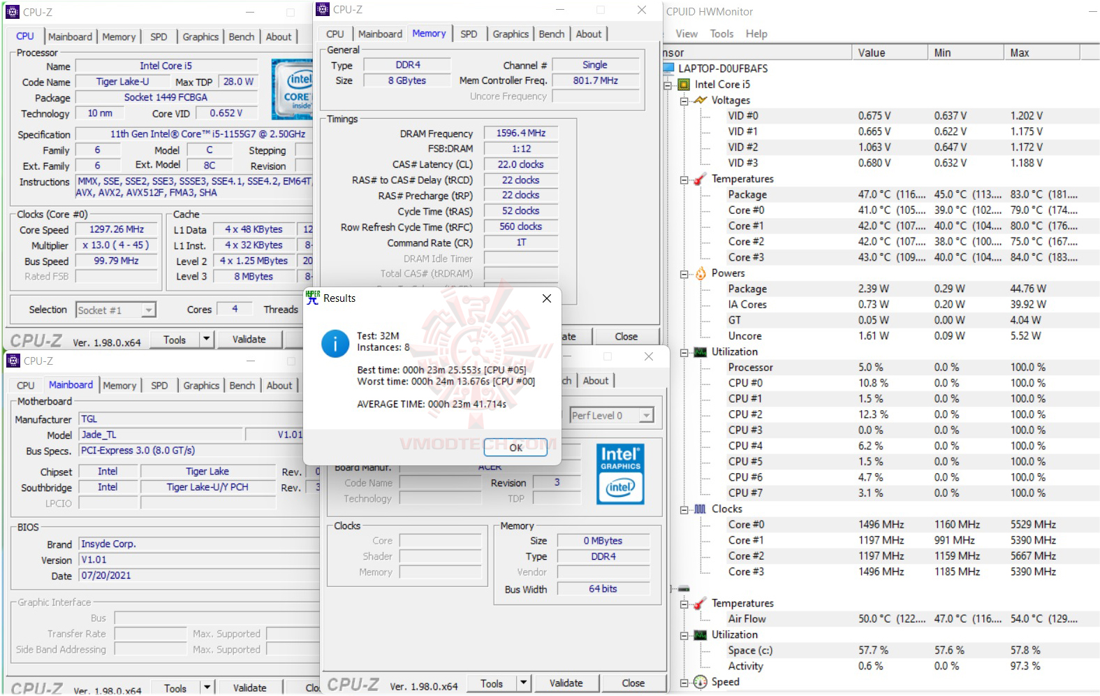Click the Bus Specs PCI-Express 3.0 field
1100x696 pixels.
[x=200, y=451]
